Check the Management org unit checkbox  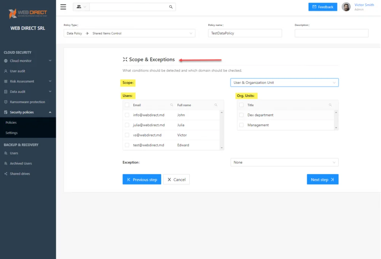pyautogui.click(x=241, y=125)
